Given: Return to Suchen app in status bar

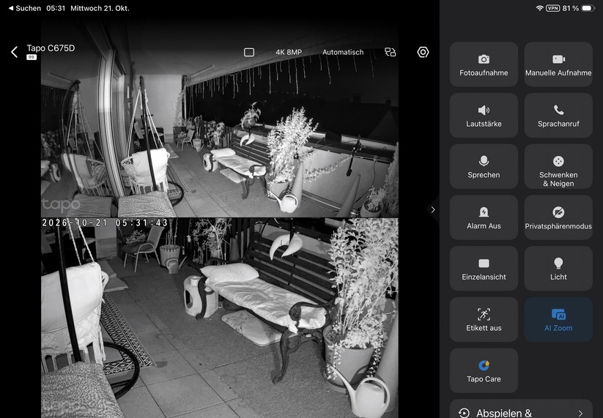Looking at the screenshot, I should (25, 8).
